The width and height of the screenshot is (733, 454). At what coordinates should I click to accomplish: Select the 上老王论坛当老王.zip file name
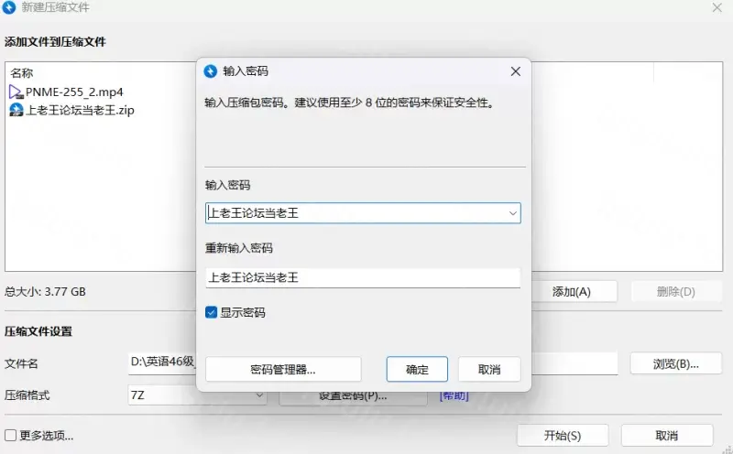(x=80, y=110)
